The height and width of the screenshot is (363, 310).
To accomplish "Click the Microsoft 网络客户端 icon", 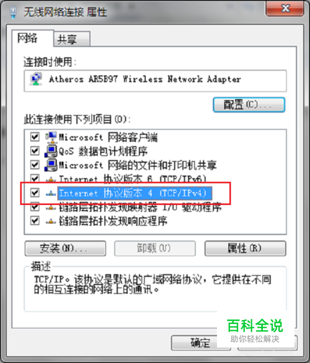I will (51, 138).
